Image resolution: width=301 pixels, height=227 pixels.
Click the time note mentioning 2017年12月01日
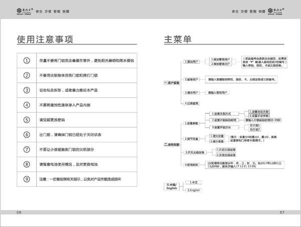[x=245, y=165]
